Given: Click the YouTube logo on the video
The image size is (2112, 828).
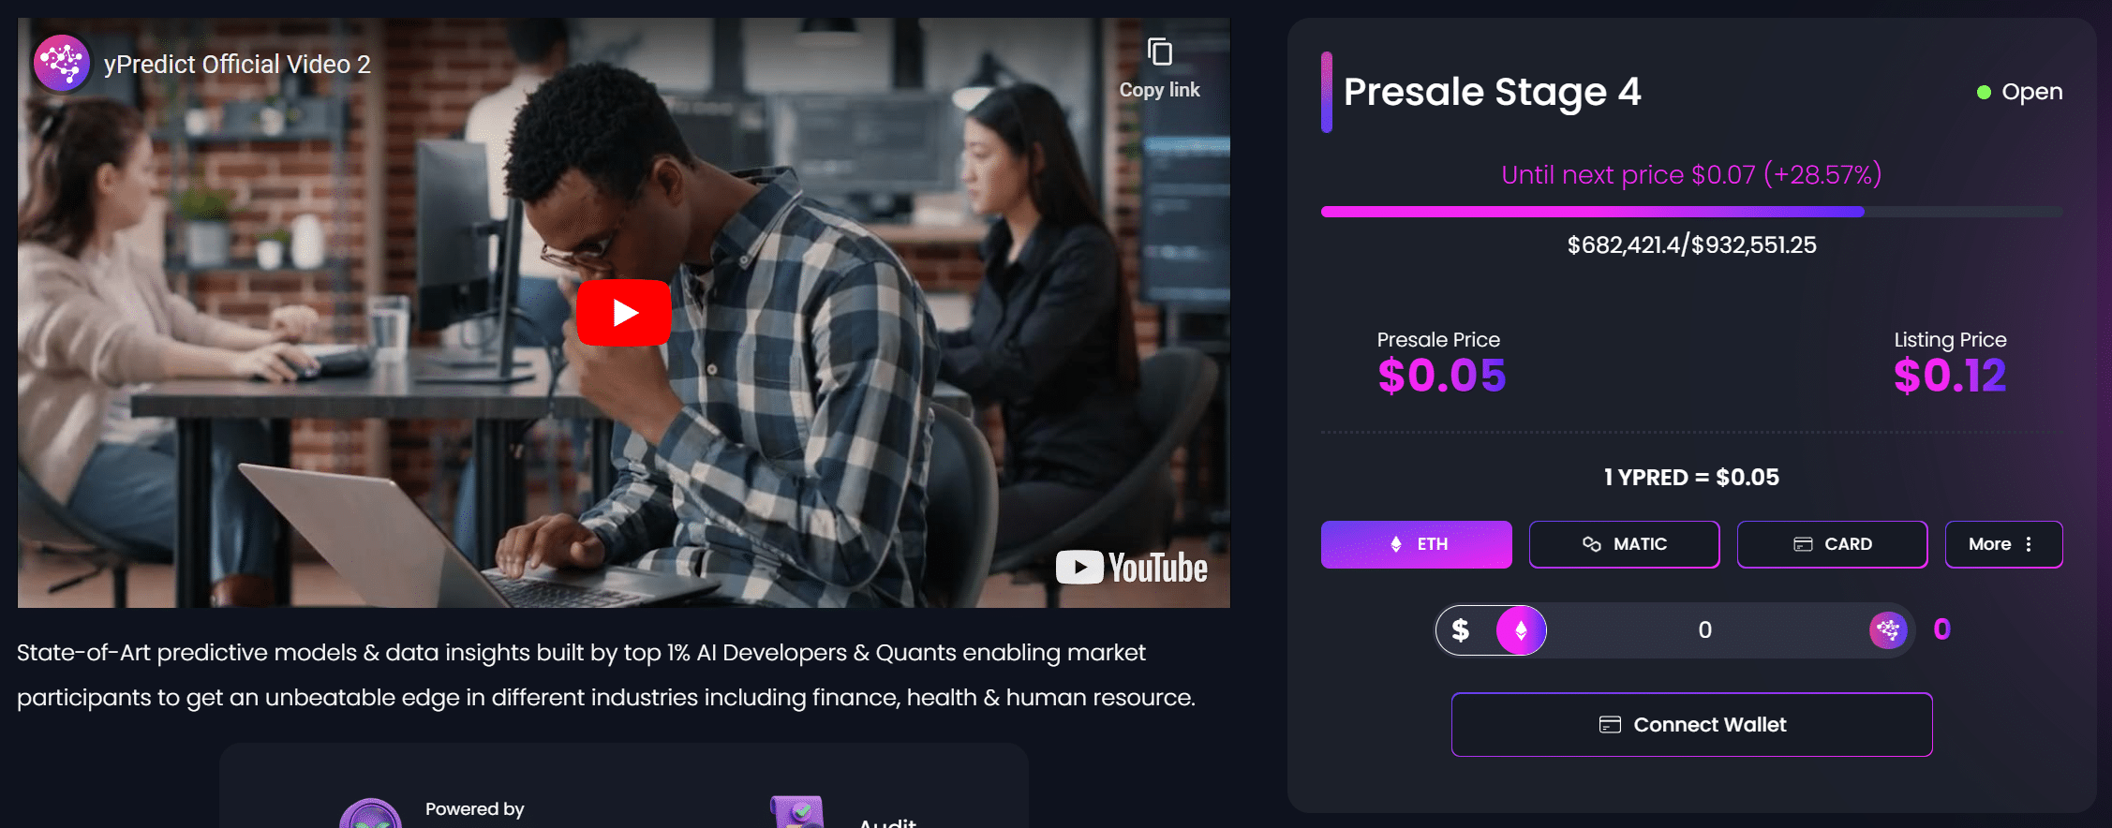Looking at the screenshot, I should pos(1132,568).
